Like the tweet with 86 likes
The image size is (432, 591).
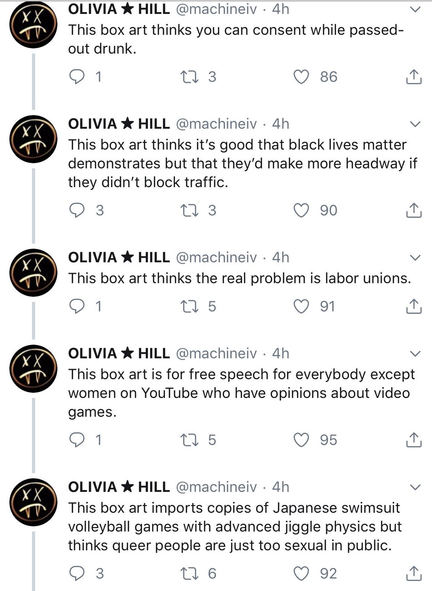click(301, 77)
